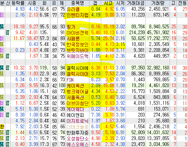Select the stock name 갤럭시아머
This screenshot has height=147, width=188.
tap(77, 74)
